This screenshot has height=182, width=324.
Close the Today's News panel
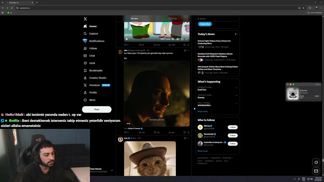(x=236, y=34)
